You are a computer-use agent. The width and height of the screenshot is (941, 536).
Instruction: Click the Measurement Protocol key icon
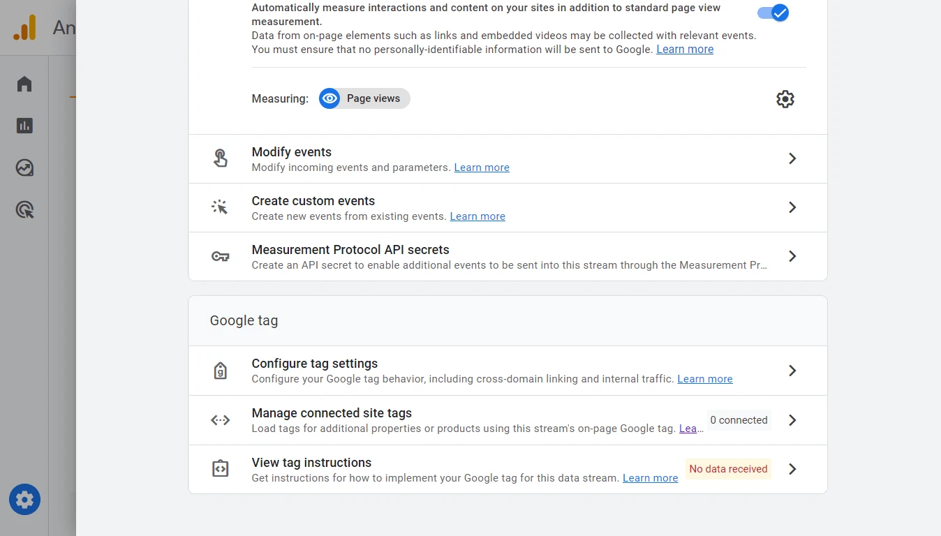[221, 256]
